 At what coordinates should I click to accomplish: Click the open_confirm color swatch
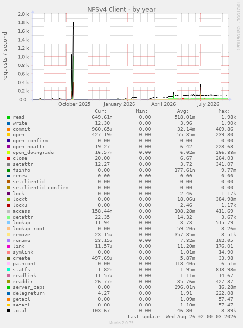(8, 141)
